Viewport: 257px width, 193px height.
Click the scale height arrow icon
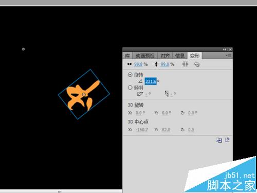[156, 64]
